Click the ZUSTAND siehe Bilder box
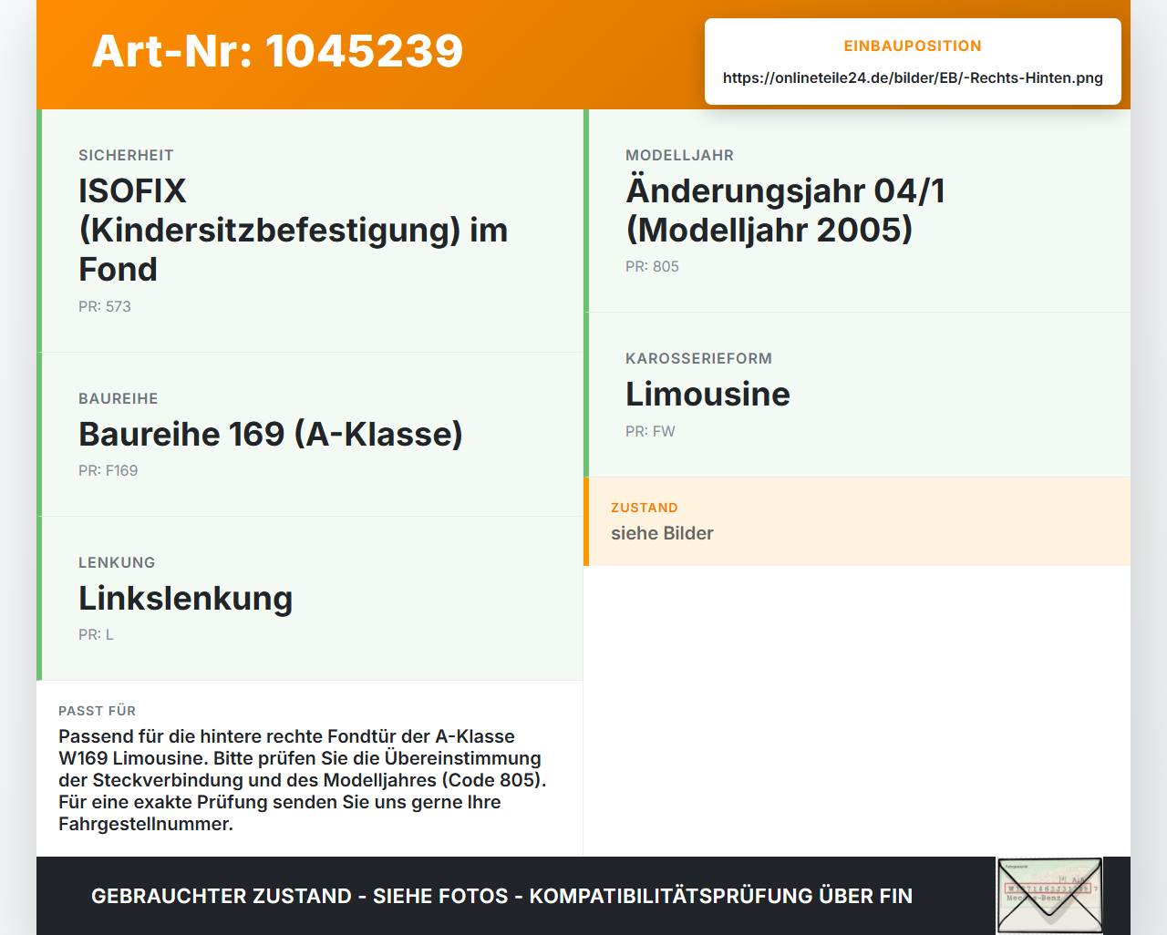 tap(857, 521)
